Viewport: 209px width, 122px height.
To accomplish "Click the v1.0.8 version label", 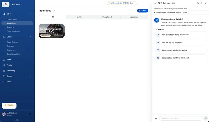I will (x=17, y=120).
